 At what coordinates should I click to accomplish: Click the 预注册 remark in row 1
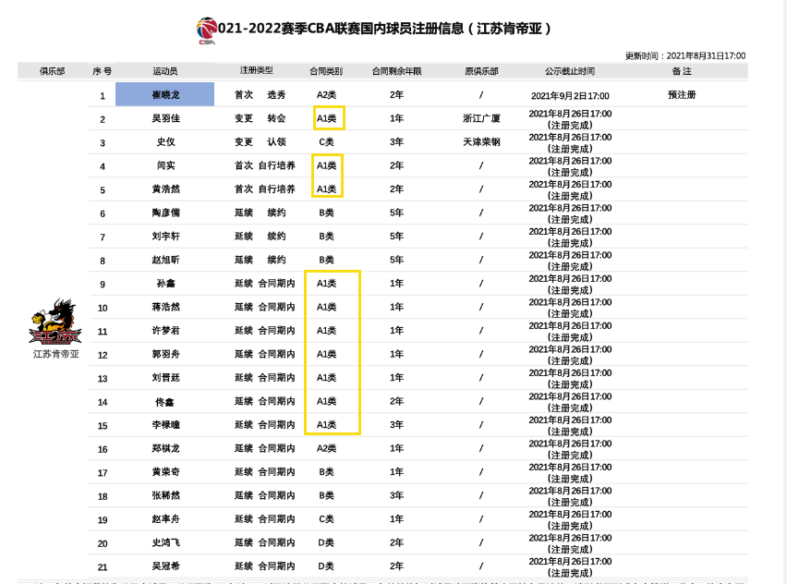click(682, 95)
